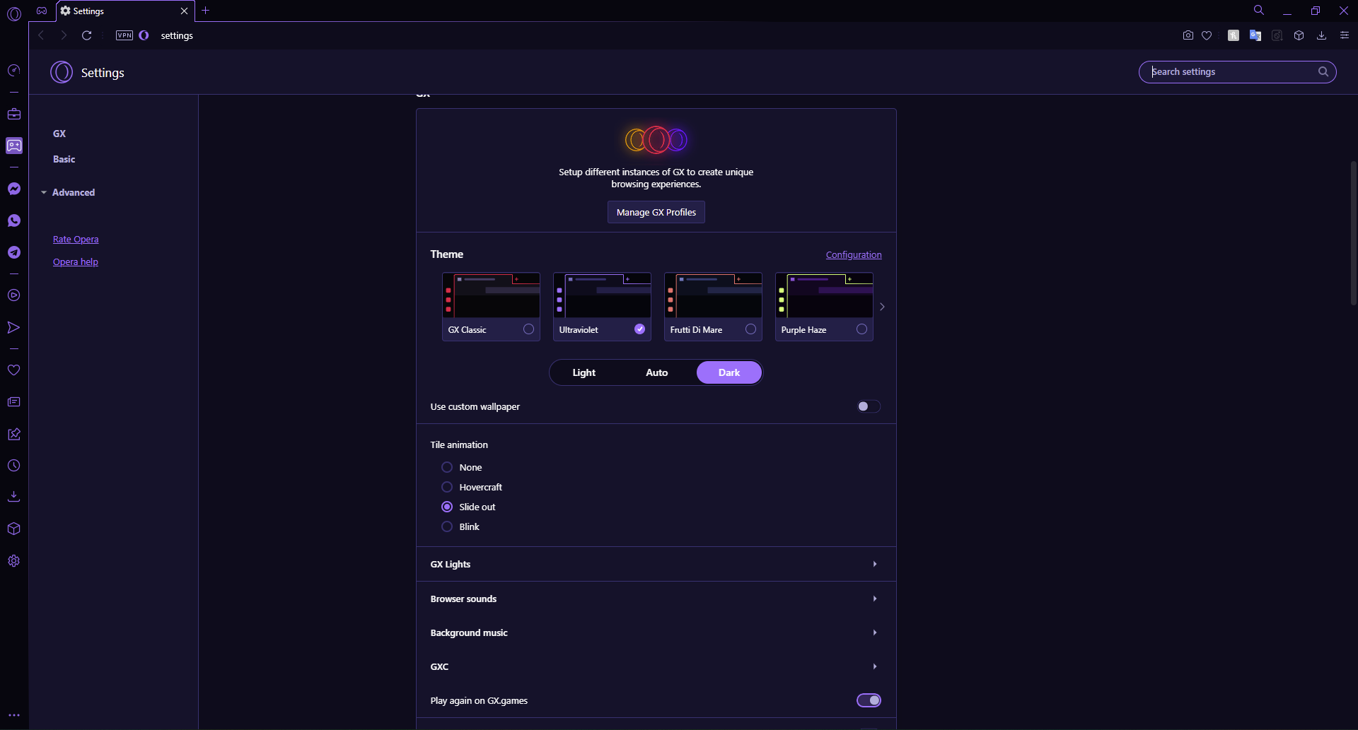Open theme Configuration link
1358x730 pixels.
point(854,254)
